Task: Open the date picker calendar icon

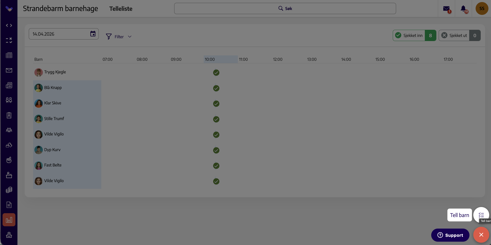Action: pyautogui.click(x=93, y=34)
